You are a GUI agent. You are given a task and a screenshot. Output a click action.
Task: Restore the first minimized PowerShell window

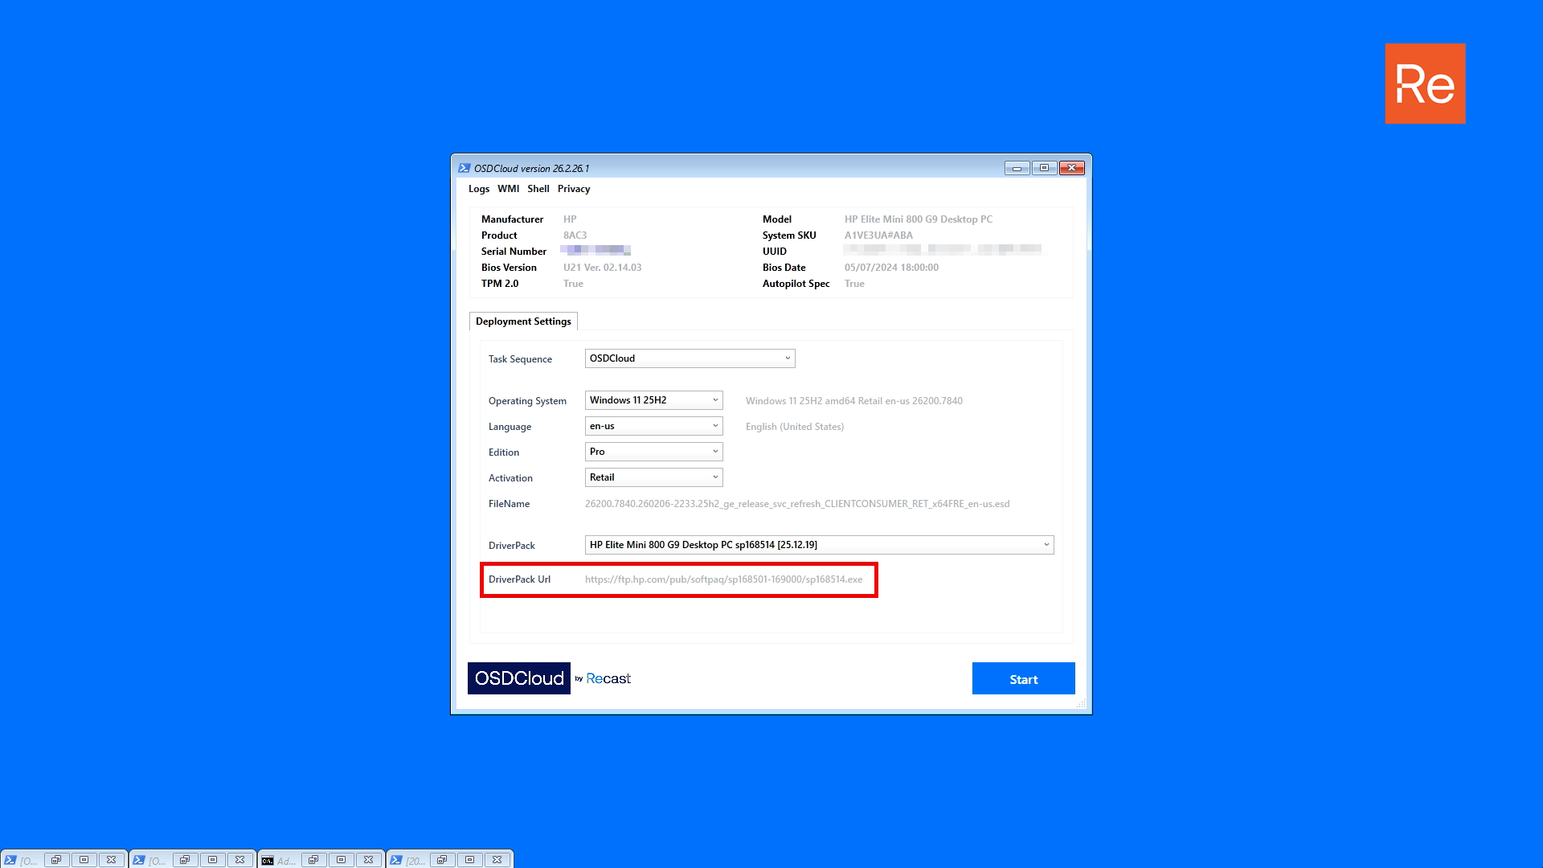point(56,860)
